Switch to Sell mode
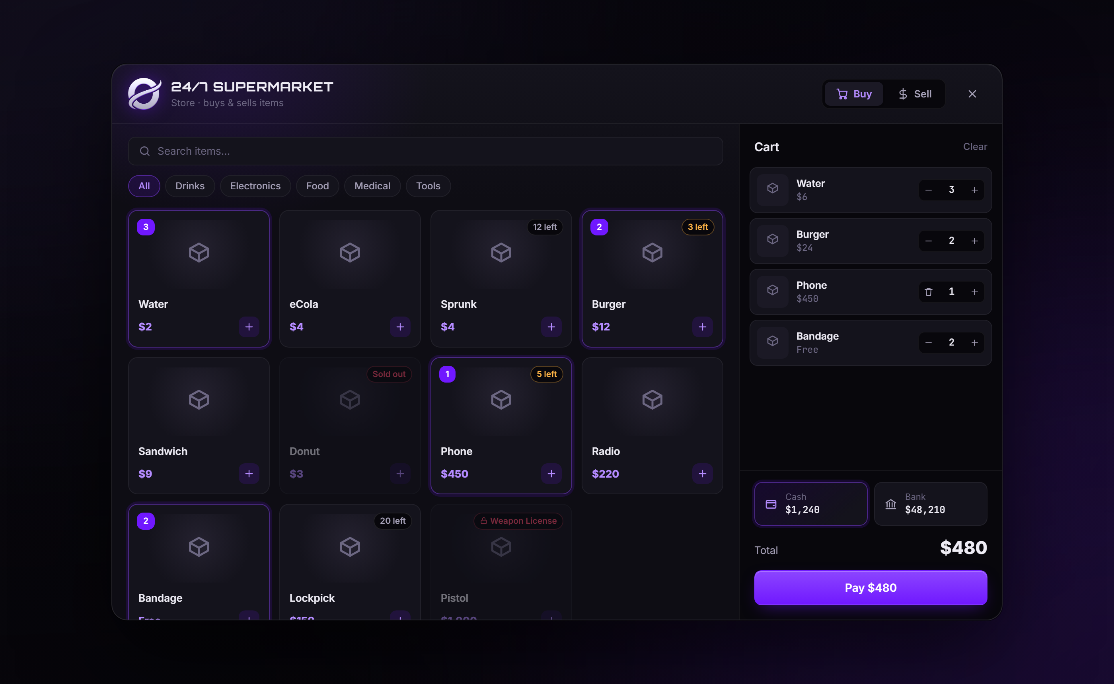Viewport: 1114px width, 684px height. (x=914, y=93)
